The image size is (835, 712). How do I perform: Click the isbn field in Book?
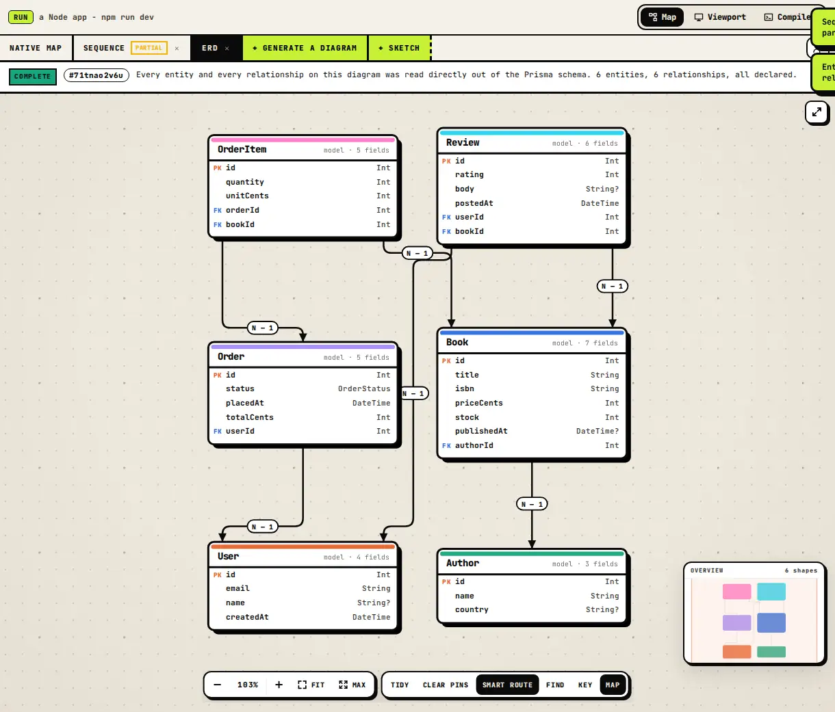tap(532, 388)
